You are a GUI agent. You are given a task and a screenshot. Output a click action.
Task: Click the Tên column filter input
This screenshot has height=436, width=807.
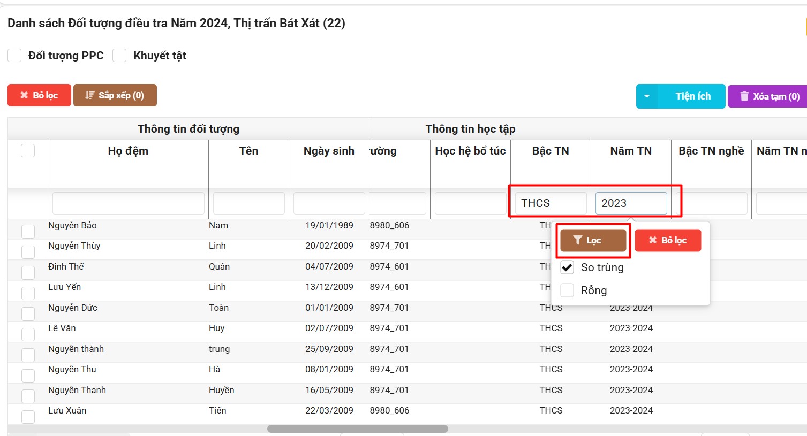pyautogui.click(x=248, y=203)
